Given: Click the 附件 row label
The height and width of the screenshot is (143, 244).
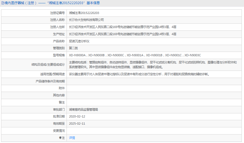Looking at the screenshot, I should click(62, 88).
